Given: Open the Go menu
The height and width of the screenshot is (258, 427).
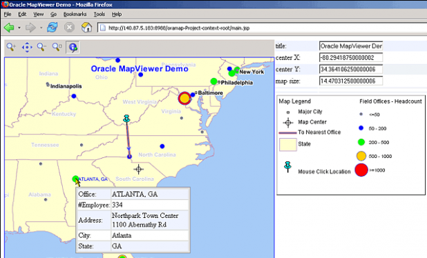Looking at the screenshot, I should (x=53, y=14).
